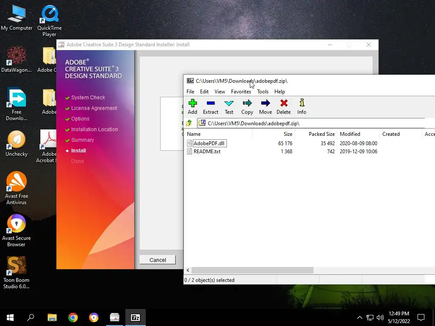Sort file list by Size column
Image resolution: width=435 pixels, height=326 pixels.
[x=273, y=134]
